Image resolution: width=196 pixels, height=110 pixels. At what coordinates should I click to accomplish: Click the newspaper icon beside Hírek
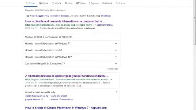tap(66, 3)
